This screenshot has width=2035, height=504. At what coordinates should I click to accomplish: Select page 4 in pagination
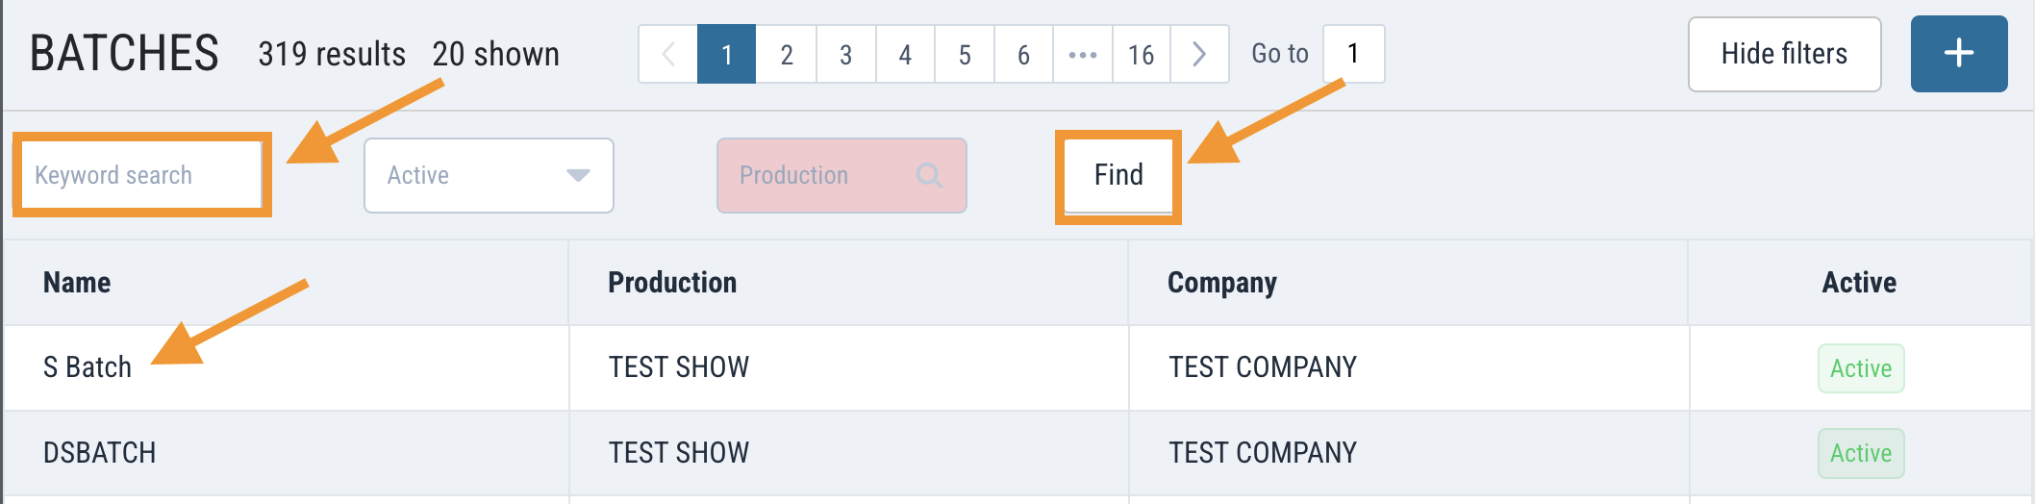pyautogui.click(x=905, y=55)
